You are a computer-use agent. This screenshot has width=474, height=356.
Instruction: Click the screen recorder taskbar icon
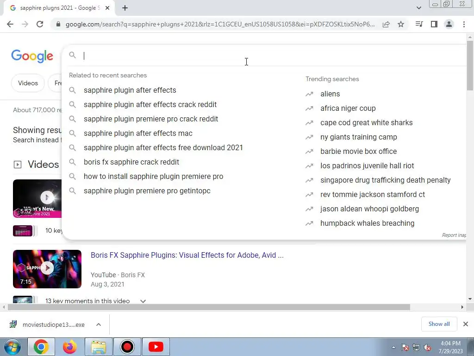[127, 347]
